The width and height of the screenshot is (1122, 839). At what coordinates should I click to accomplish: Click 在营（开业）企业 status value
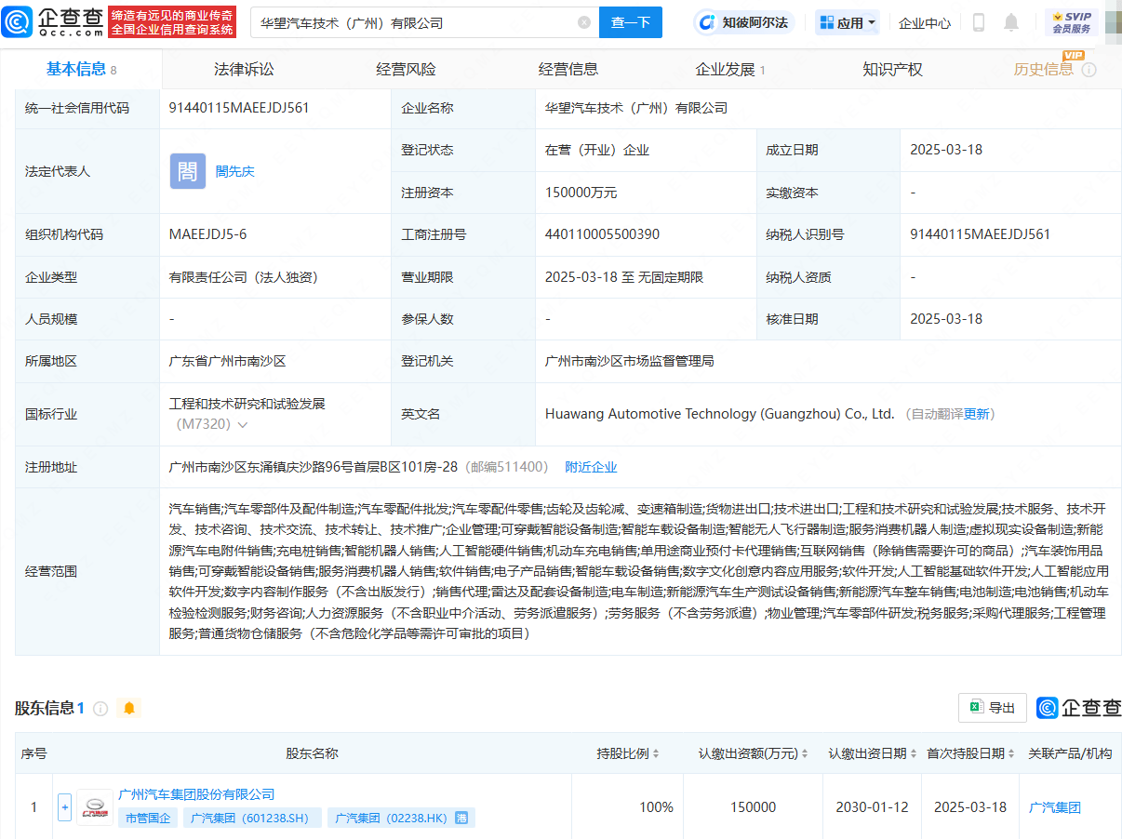coord(597,150)
